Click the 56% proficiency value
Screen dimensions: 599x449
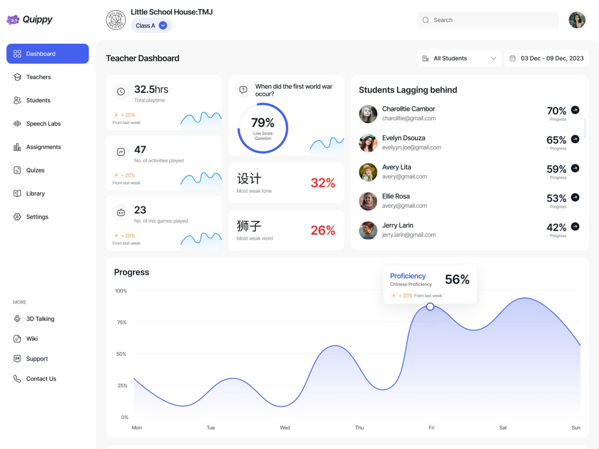pyautogui.click(x=457, y=280)
